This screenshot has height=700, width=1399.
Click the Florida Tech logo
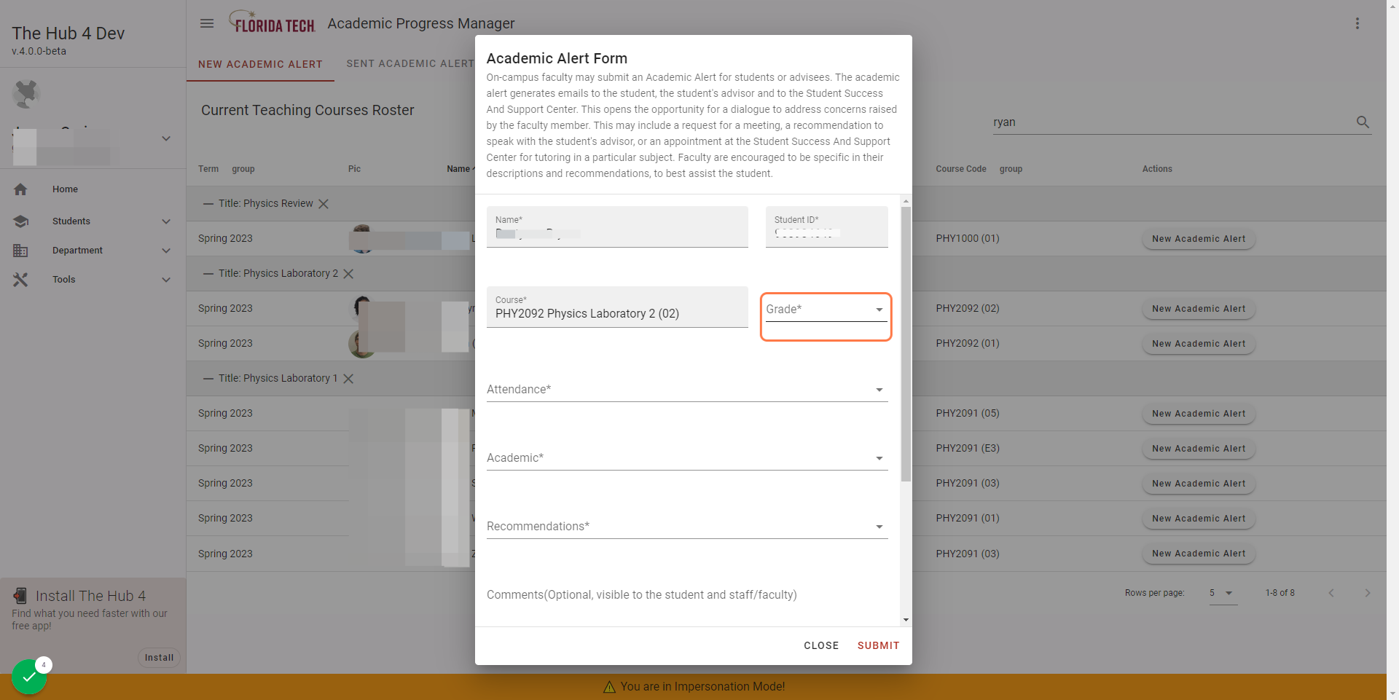pyautogui.click(x=272, y=23)
